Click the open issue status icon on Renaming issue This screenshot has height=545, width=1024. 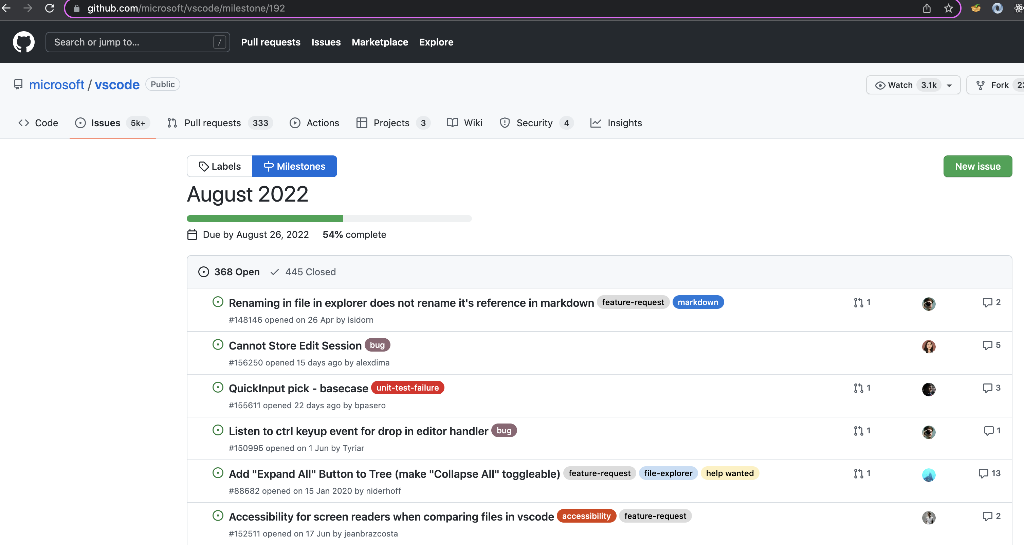(x=218, y=302)
